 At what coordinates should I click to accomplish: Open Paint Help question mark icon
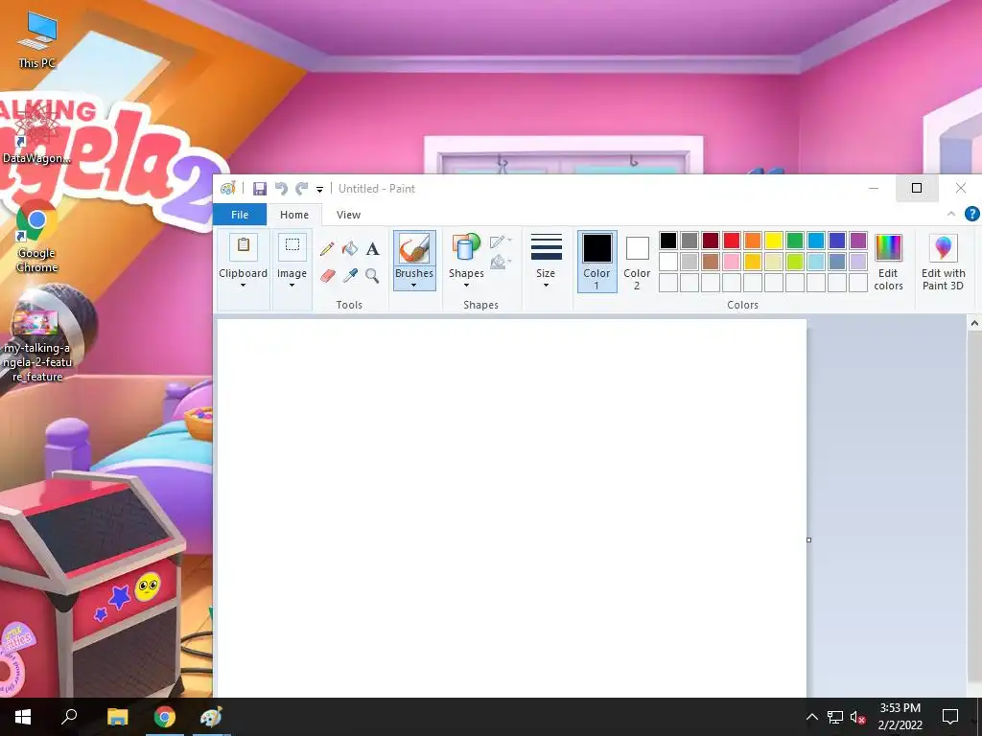[x=972, y=214]
